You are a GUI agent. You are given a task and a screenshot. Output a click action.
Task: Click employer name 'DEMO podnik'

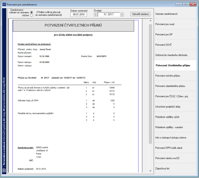click(42, 147)
